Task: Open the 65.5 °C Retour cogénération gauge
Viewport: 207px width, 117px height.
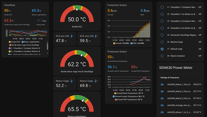Action: click(x=77, y=104)
